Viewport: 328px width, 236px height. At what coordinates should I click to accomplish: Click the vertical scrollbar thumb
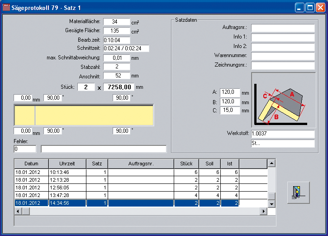pos(271,197)
